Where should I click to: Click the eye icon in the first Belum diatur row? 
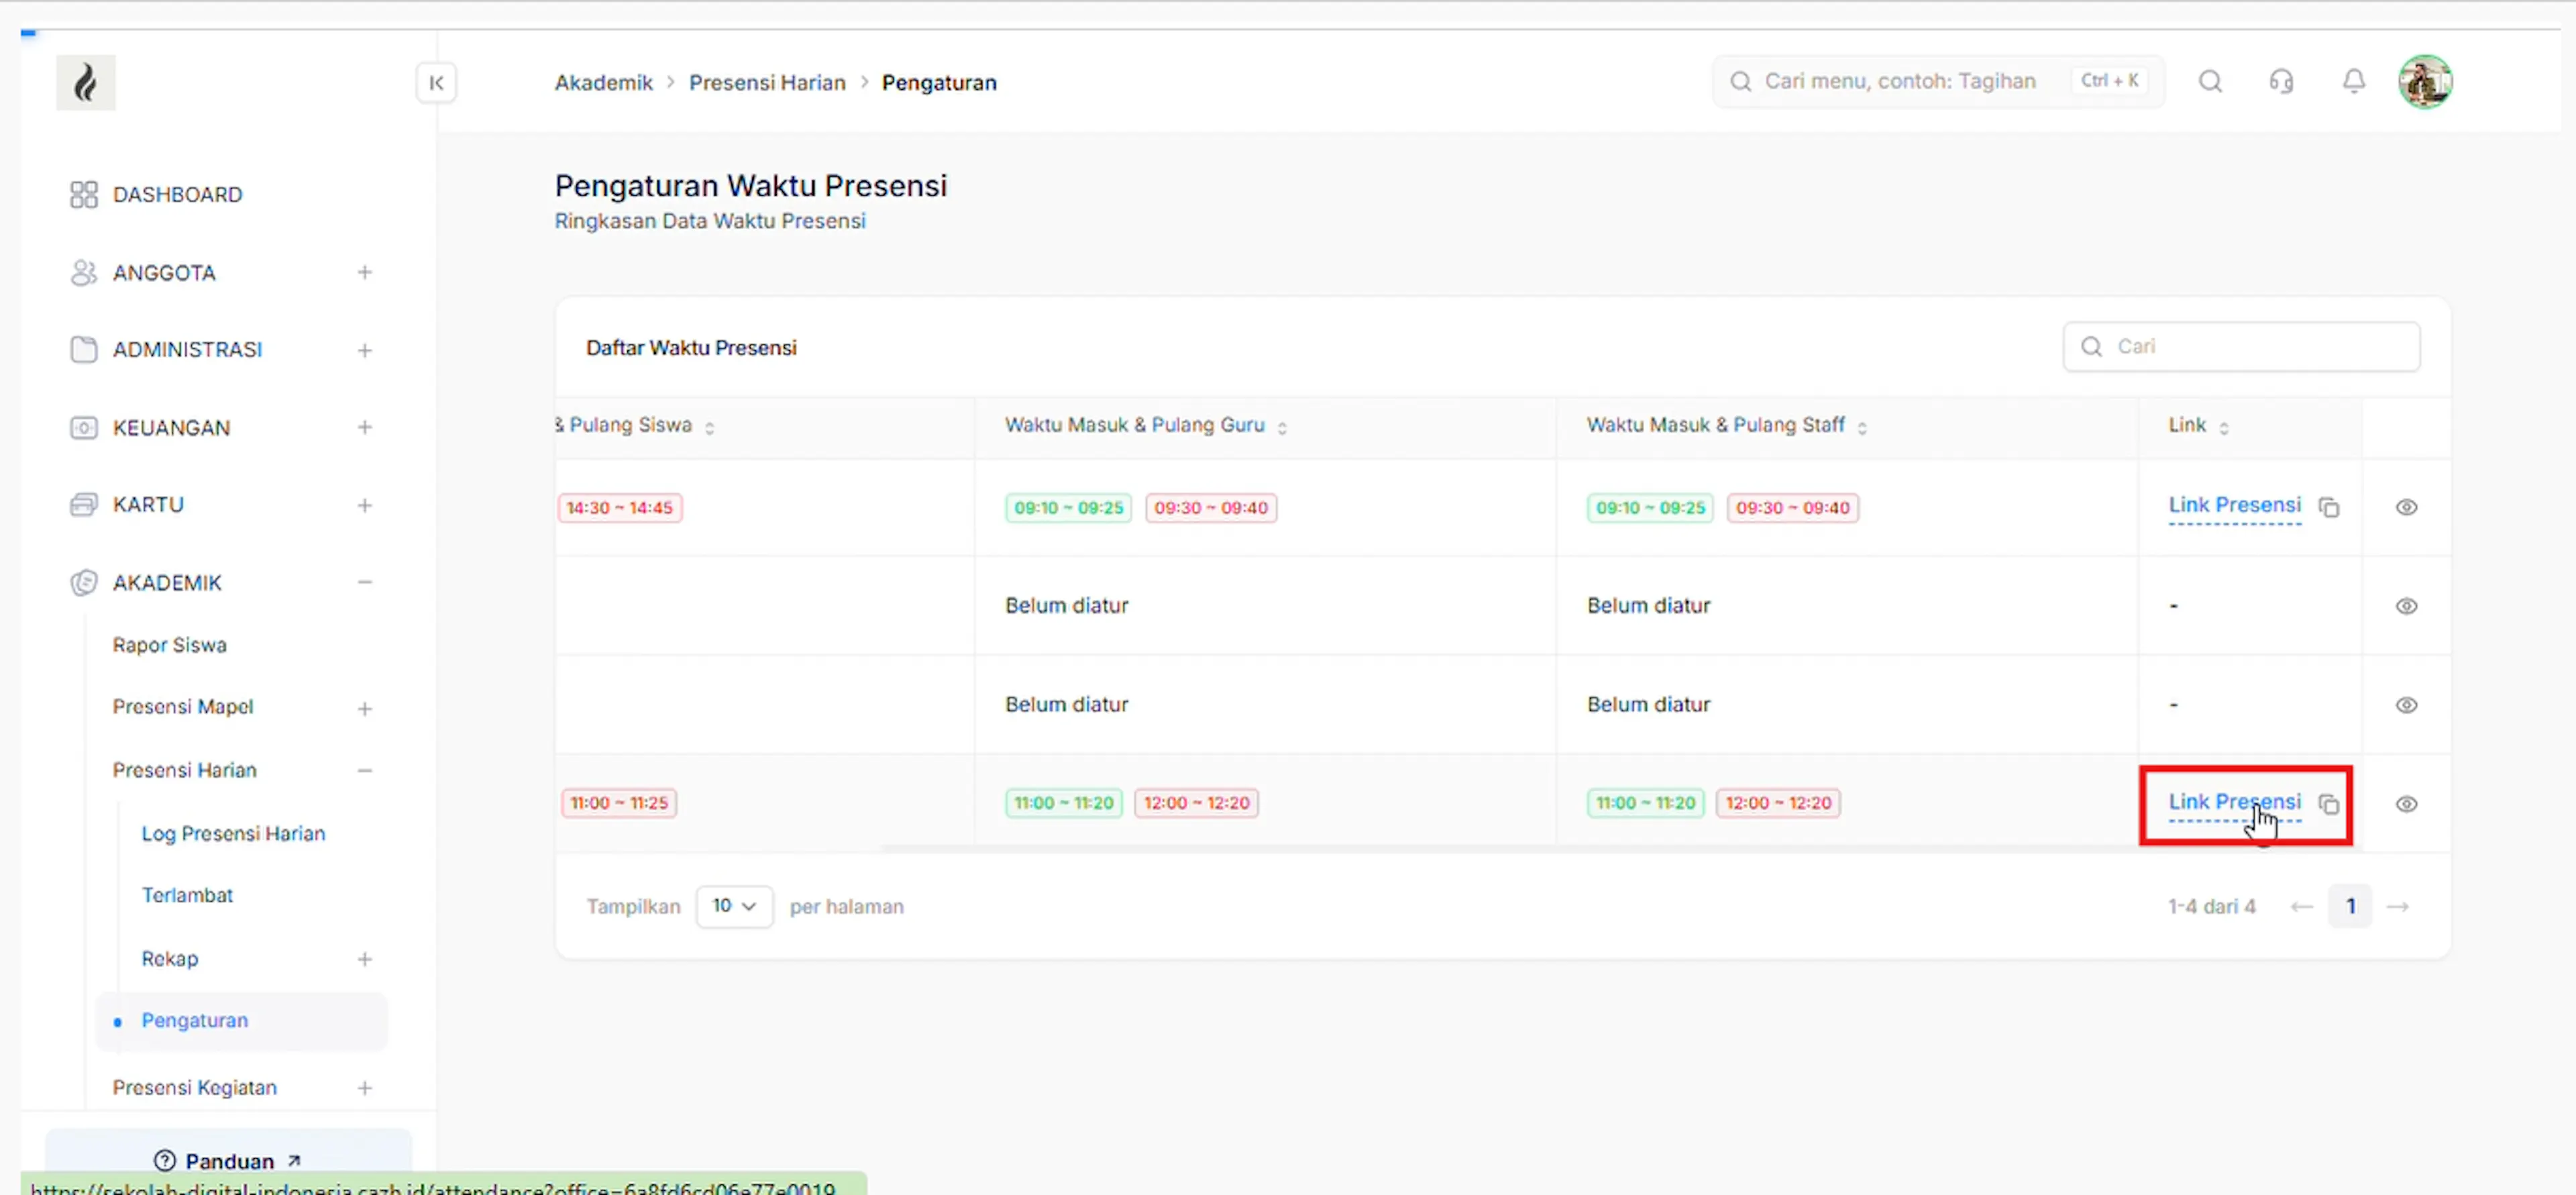2406,606
